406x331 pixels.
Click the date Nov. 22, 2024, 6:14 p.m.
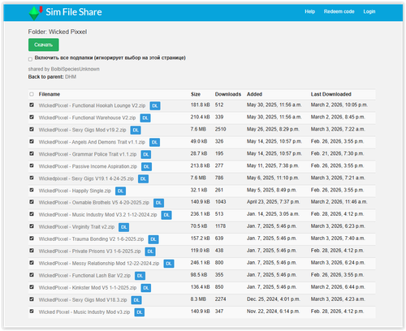tap(273, 312)
